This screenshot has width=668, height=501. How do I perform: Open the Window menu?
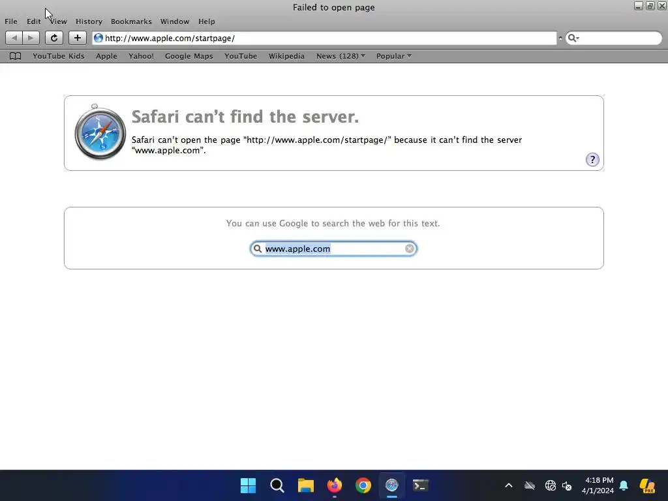click(175, 22)
